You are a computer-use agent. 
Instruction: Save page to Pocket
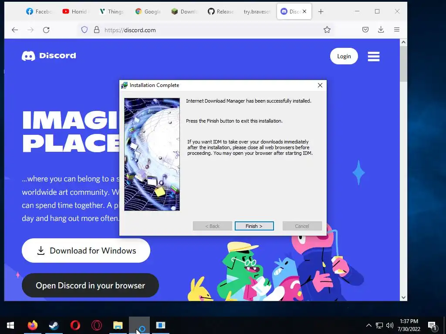click(x=365, y=30)
